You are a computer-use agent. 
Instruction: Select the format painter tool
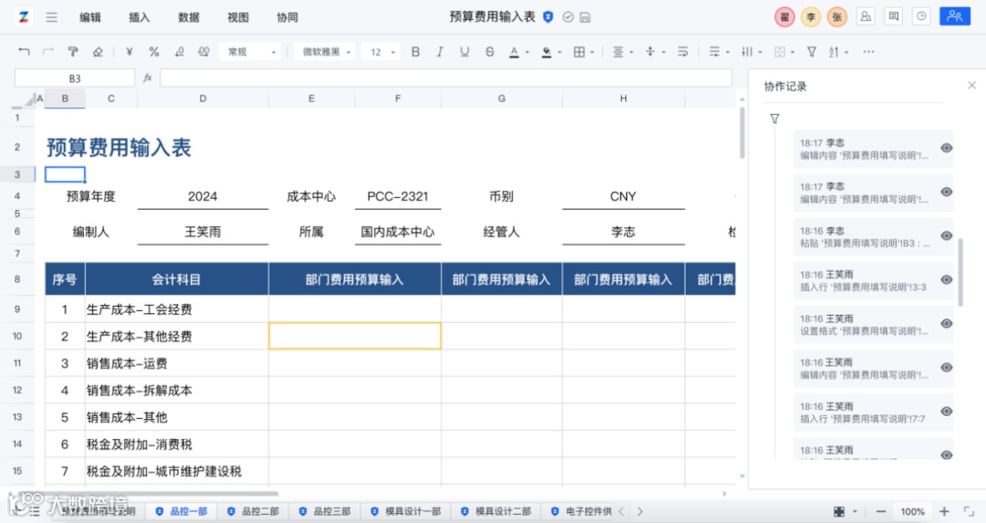73,52
